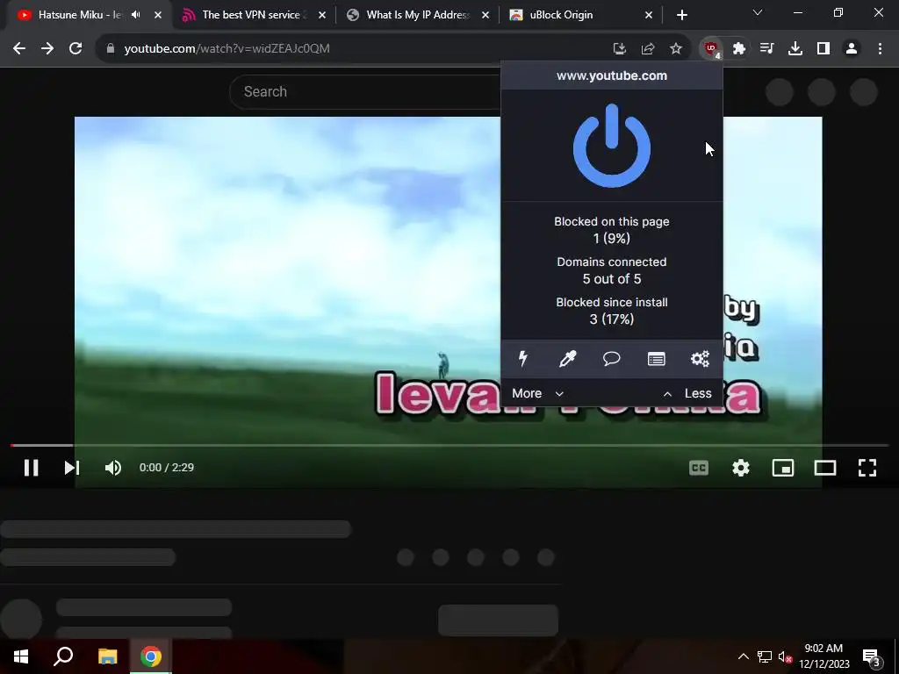
Task: Go forward in browser history
Action: 47,49
